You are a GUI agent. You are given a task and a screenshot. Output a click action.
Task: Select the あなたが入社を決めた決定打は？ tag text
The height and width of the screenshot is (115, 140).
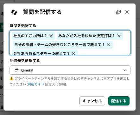(x=86, y=36)
